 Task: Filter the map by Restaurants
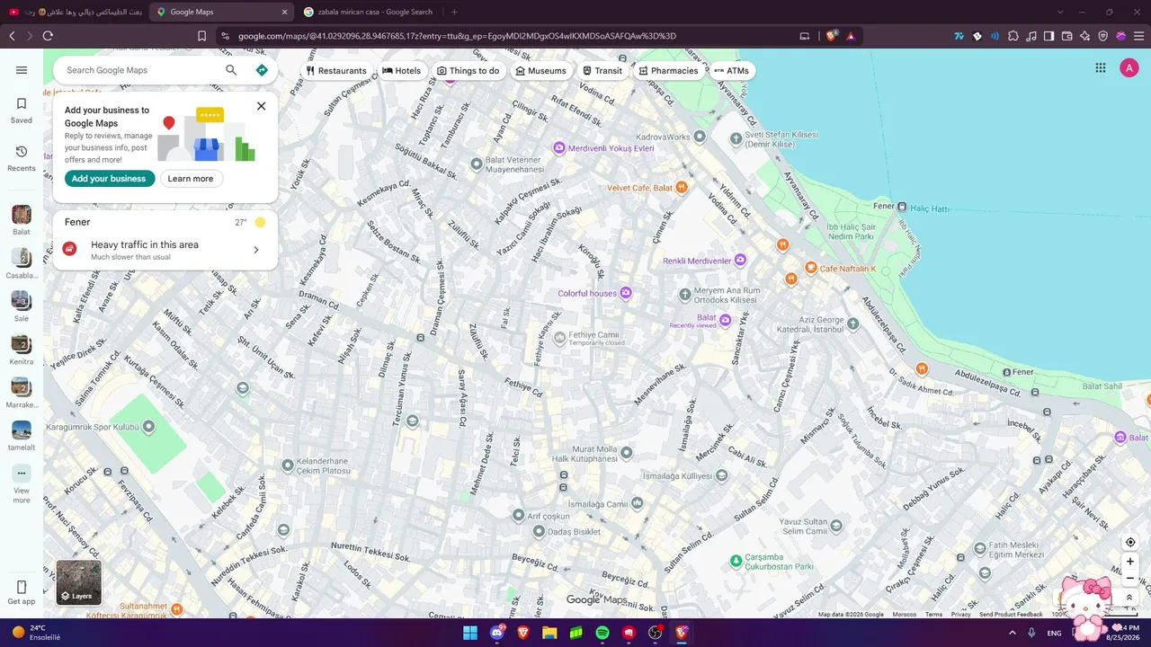(336, 71)
